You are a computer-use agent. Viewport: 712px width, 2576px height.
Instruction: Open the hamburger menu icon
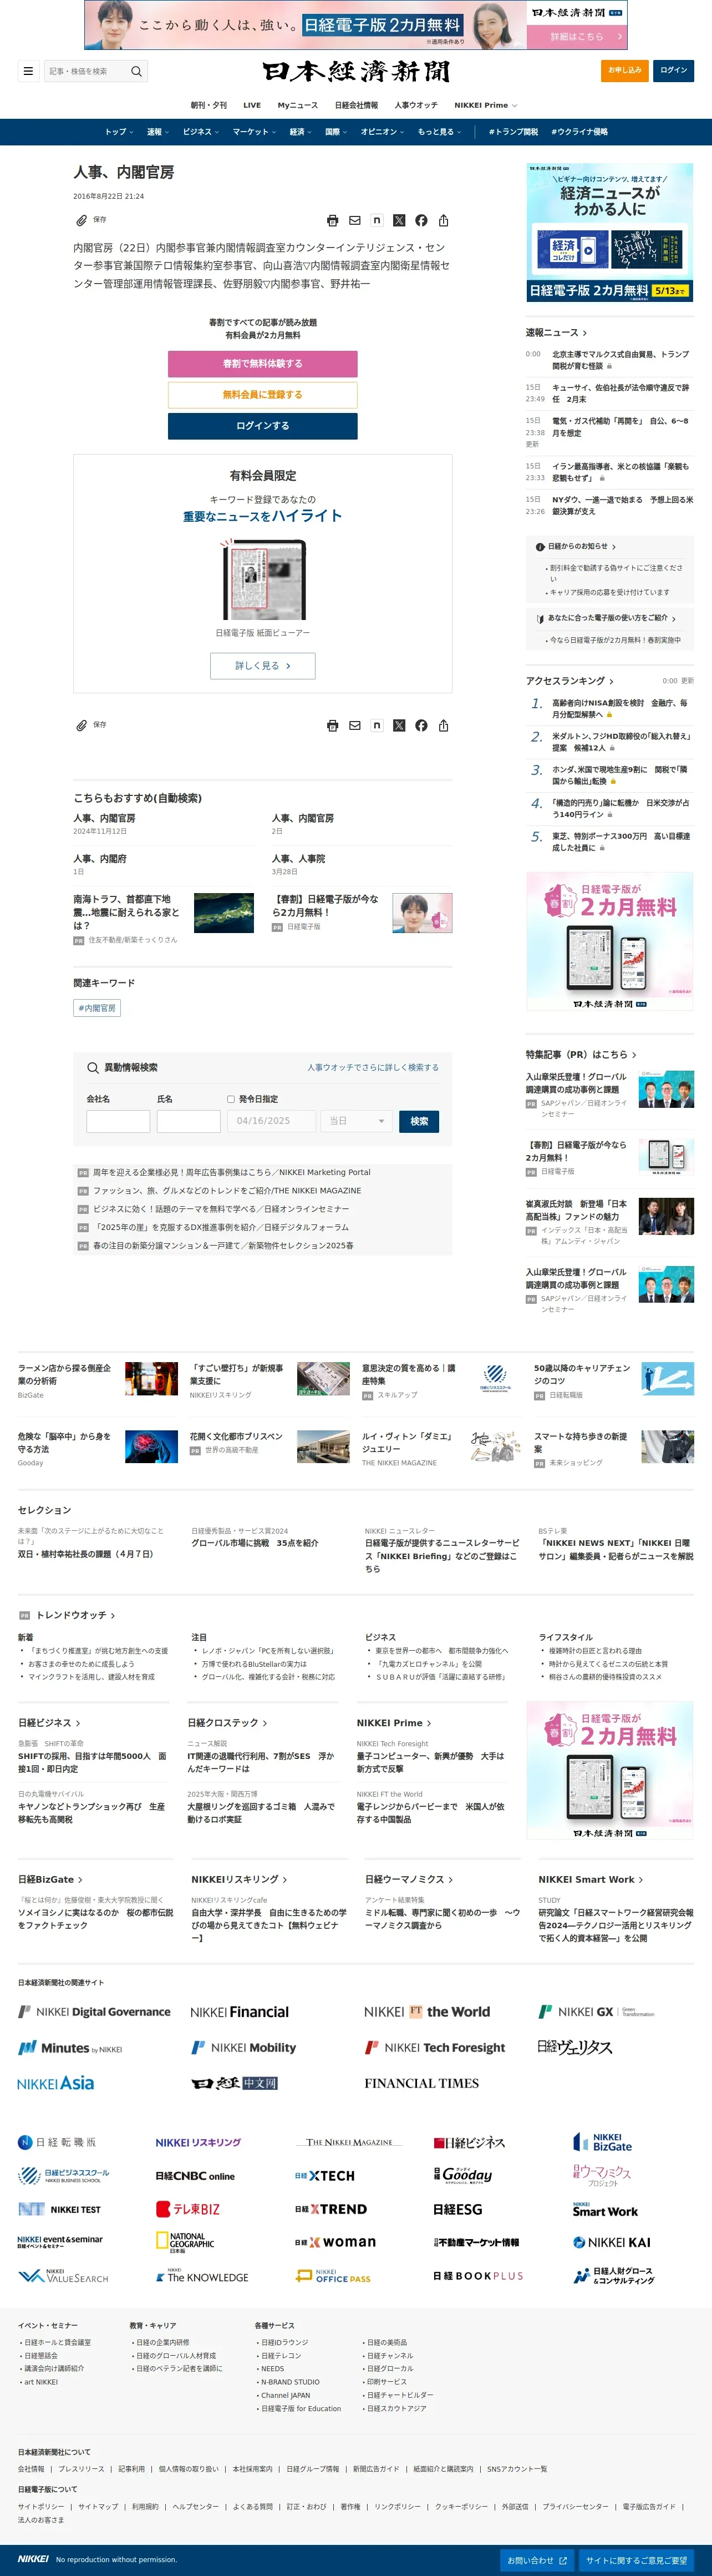coord(28,71)
